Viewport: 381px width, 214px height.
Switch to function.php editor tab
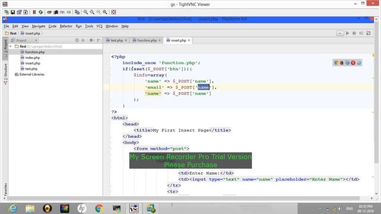coord(146,40)
